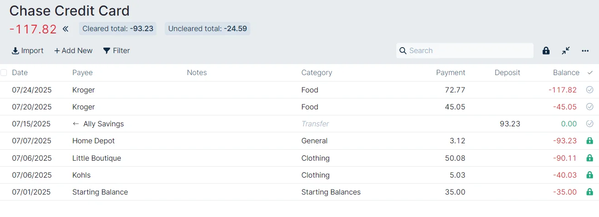
Task: Collapse balance details with double chevron
Action: 65,29
